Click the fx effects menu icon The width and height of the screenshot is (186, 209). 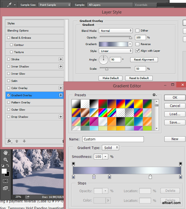tap(9, 141)
